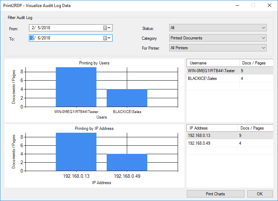Click the BLACKICE\Sales bar in users chart
The width and height of the screenshot is (278, 201).
(x=127, y=98)
